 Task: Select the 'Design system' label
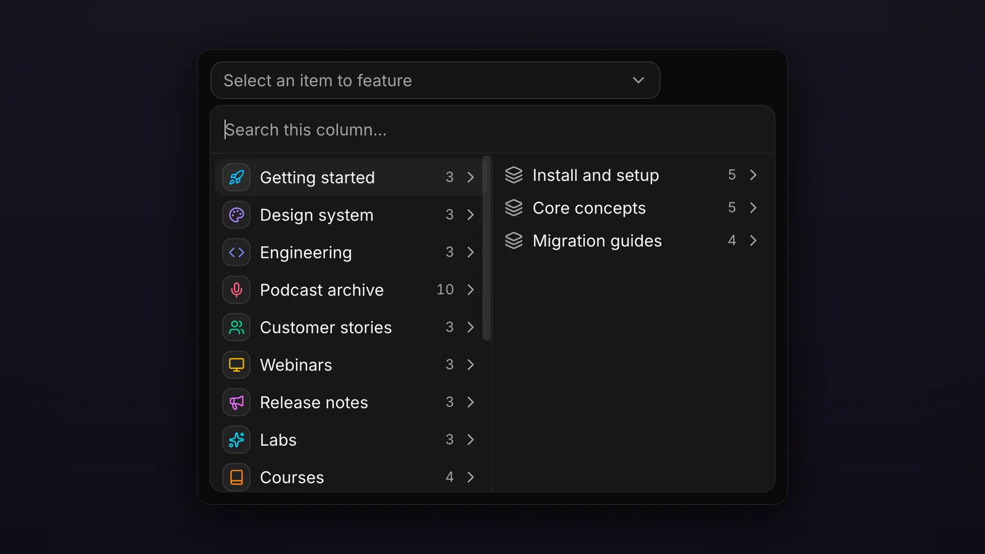(x=316, y=215)
